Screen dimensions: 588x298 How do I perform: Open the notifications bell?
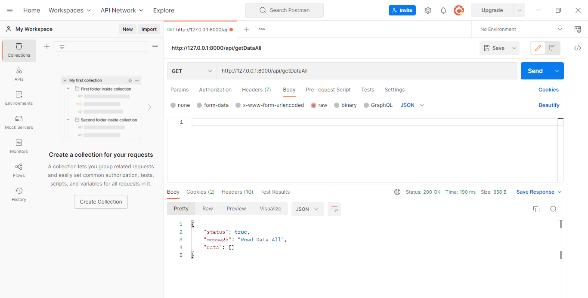click(443, 10)
